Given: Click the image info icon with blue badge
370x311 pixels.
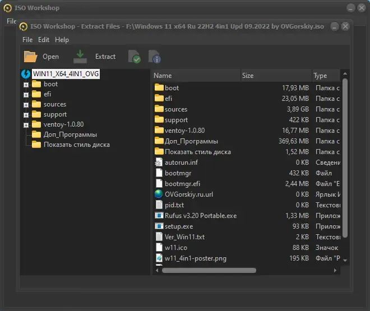Looking at the screenshot, I should [155, 57].
